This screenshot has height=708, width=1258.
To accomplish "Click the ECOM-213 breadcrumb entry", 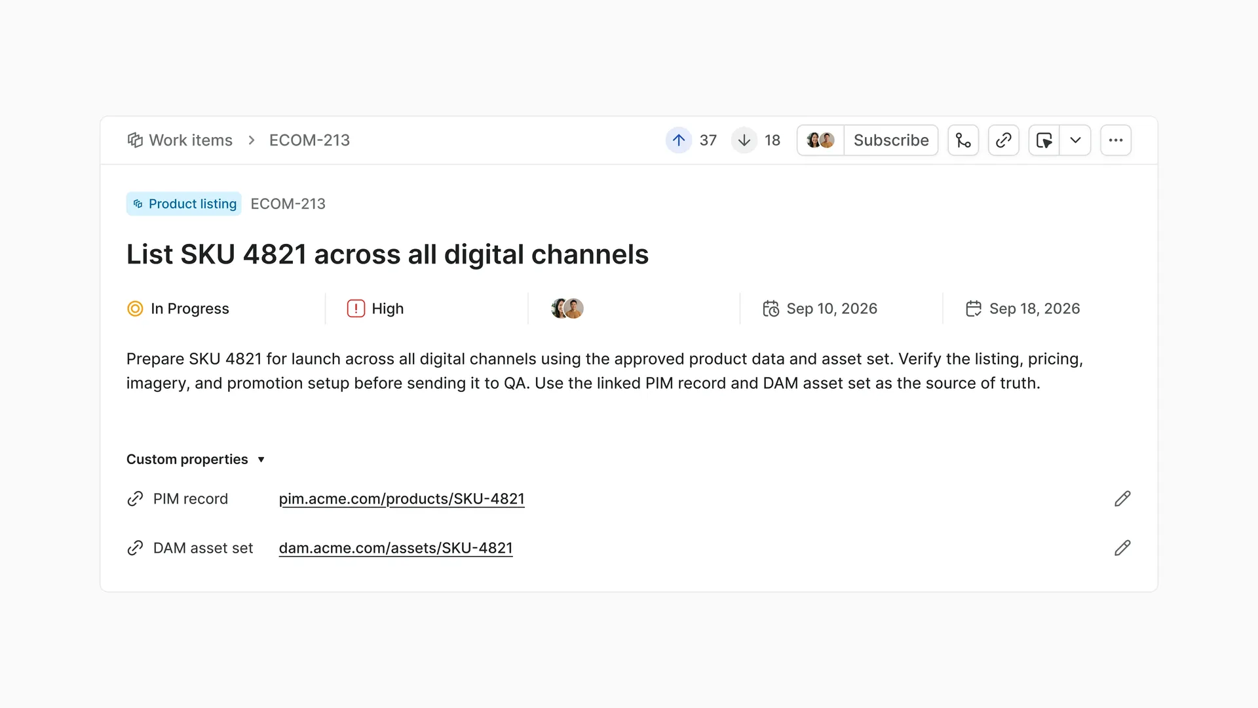I will (x=309, y=140).
